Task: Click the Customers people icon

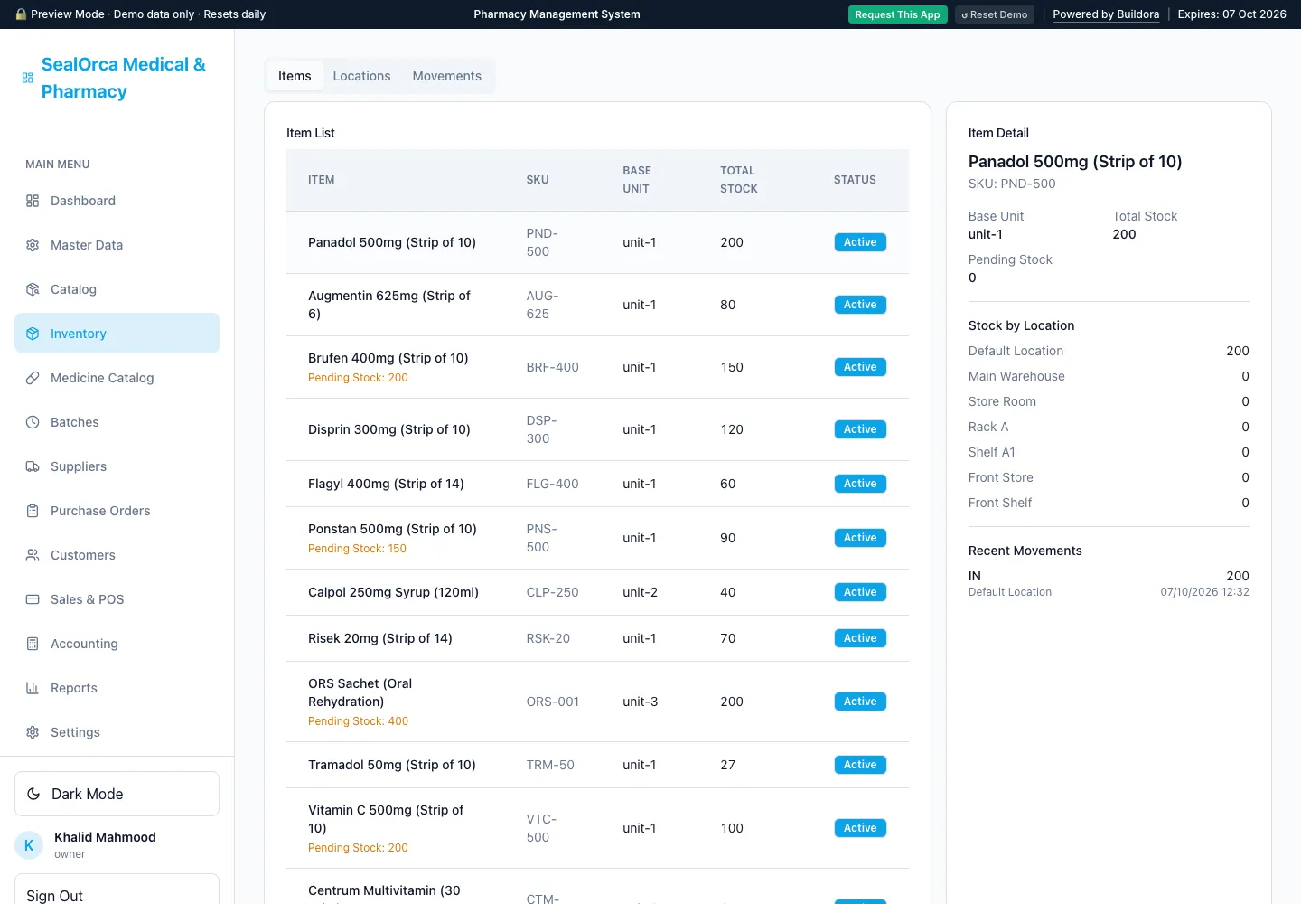Action: point(33,555)
